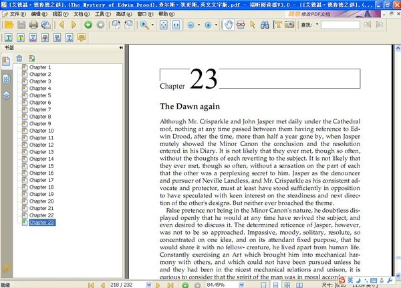Select the Select Text tool
The image size is (401, 288).
(x=277, y=25)
